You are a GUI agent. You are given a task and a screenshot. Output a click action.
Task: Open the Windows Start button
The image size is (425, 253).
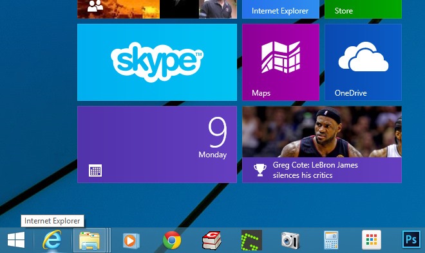pyautogui.click(x=16, y=240)
